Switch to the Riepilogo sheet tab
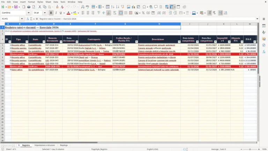This screenshot has width=268, height=151. [64, 145]
